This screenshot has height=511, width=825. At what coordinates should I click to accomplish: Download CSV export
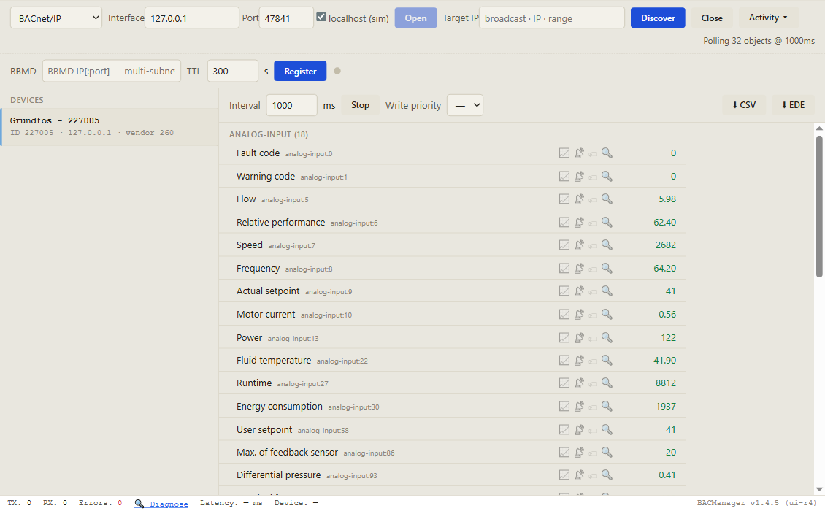744,104
